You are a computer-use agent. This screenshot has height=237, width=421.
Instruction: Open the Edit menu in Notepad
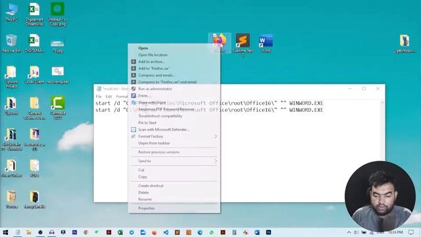[x=109, y=96]
